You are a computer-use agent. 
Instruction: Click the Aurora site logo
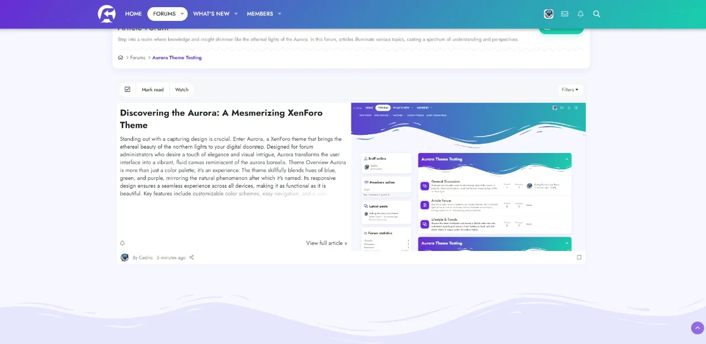pos(106,14)
